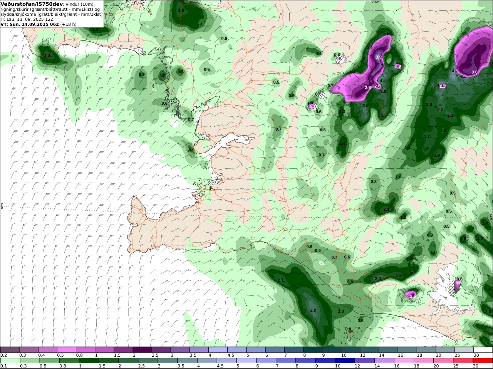Top legend row: lavender swatch between 4 and 4.5
Image resolution: width=493 pixels, height=369 pixels.
(218, 350)
